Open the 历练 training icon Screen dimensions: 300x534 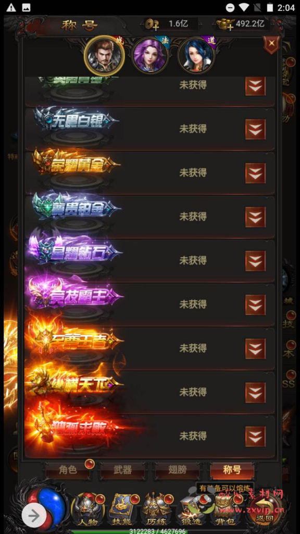pos(156,509)
